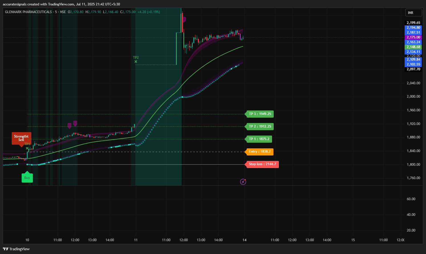Click the 2,097.70 price tag
The width and height of the screenshot is (426, 254).
pyautogui.click(x=413, y=69)
